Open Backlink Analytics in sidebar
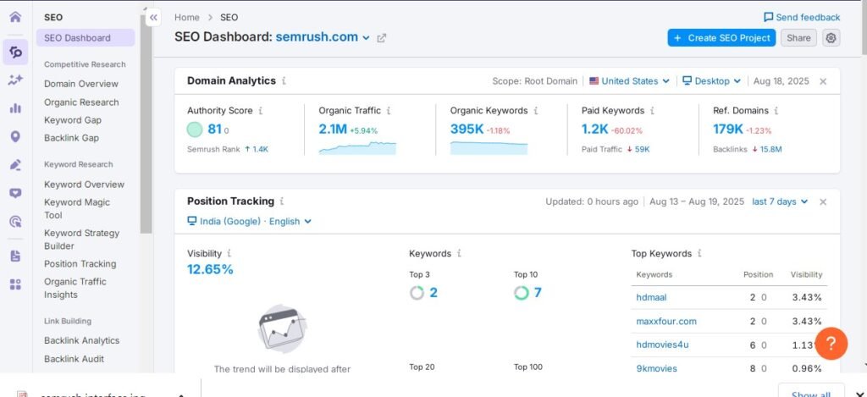Image resolution: width=867 pixels, height=397 pixels. (82, 340)
